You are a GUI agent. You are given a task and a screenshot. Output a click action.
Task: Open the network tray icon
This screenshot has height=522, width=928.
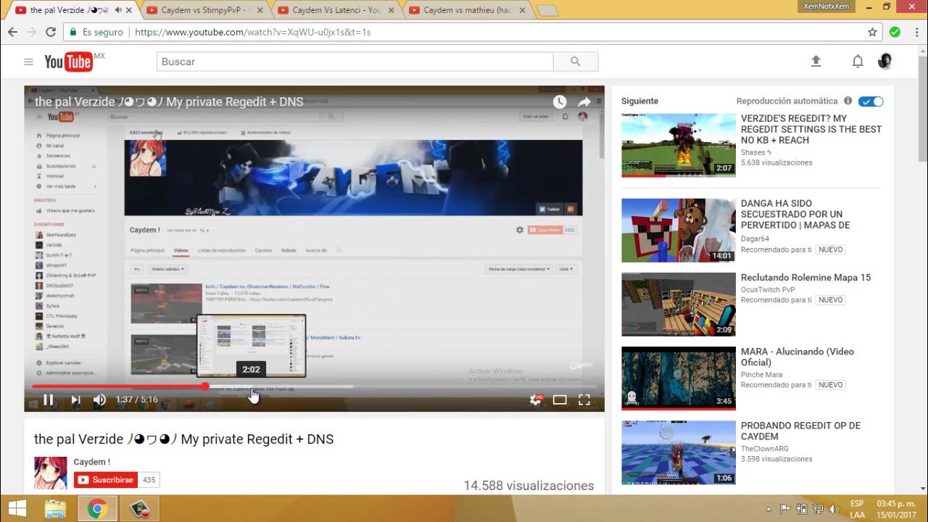coord(818,509)
